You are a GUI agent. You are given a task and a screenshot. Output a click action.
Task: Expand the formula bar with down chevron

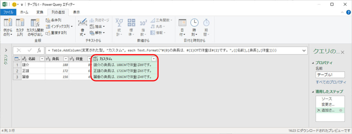point(304,51)
